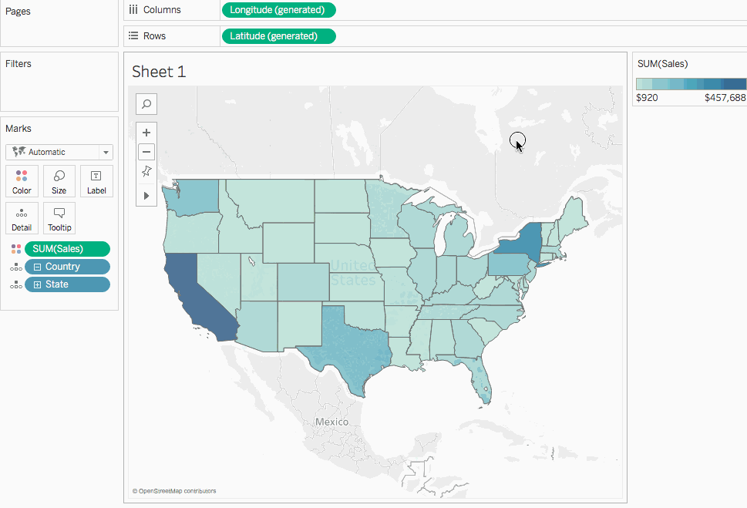Image resolution: width=747 pixels, height=508 pixels.
Task: Click the Sheet 1 title
Action: point(159,72)
